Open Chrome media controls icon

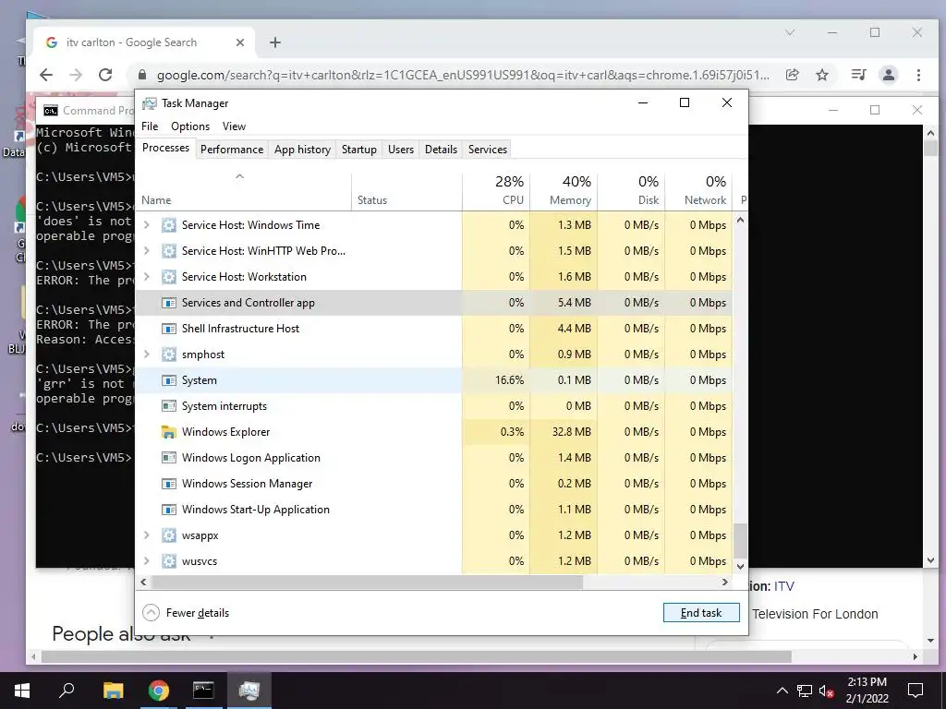coord(858,75)
